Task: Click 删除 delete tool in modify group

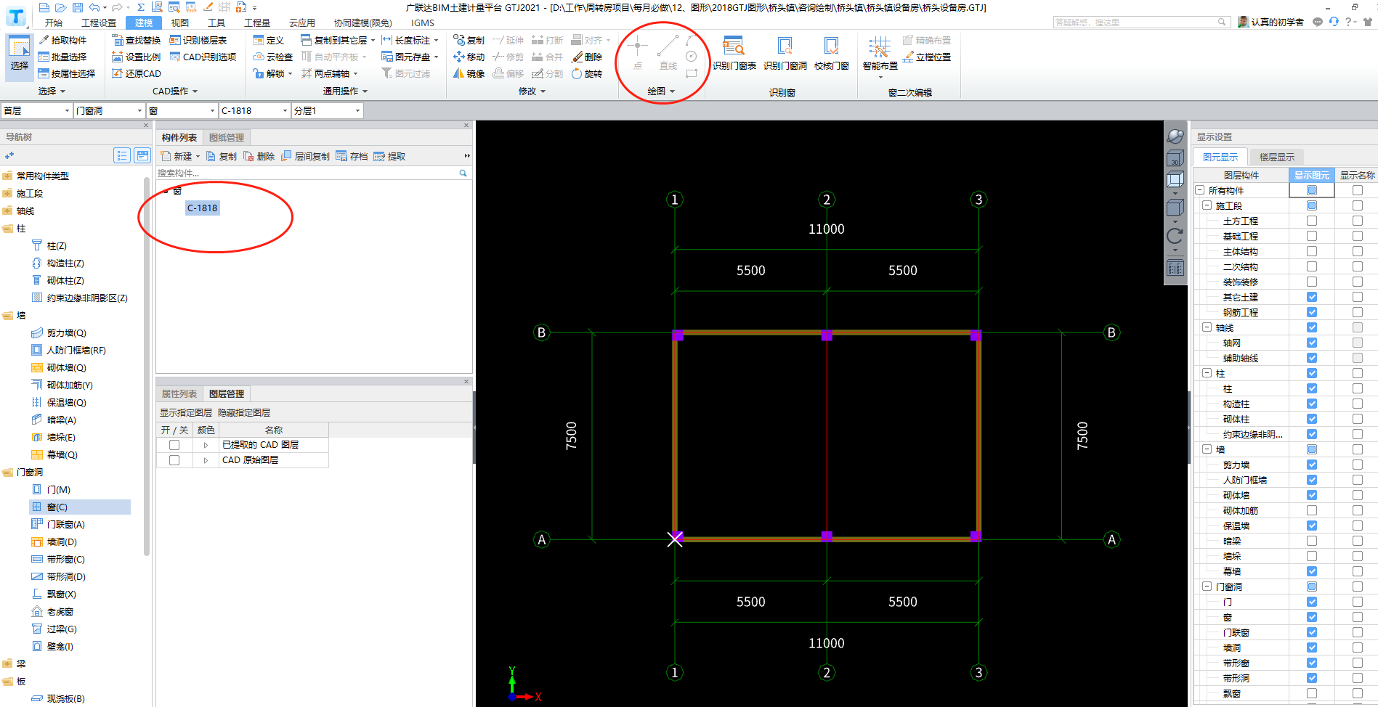Action: pos(587,57)
